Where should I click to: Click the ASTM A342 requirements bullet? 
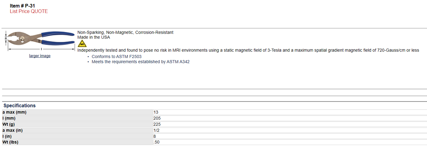click(141, 62)
